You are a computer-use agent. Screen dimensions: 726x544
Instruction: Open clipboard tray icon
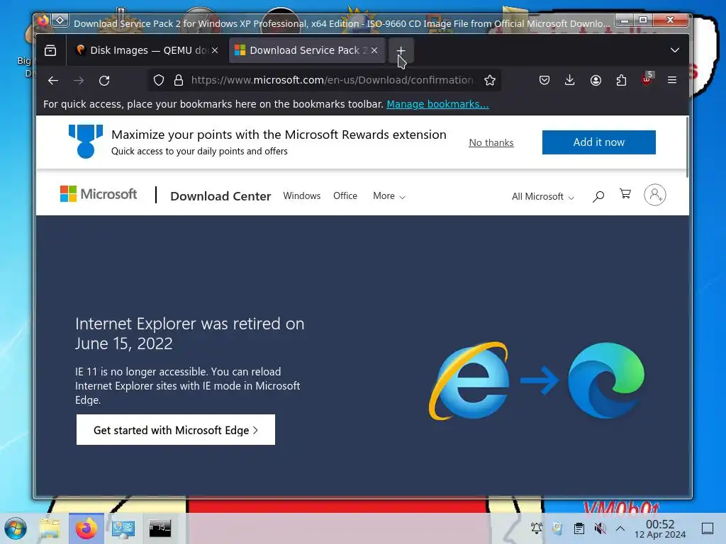579,528
